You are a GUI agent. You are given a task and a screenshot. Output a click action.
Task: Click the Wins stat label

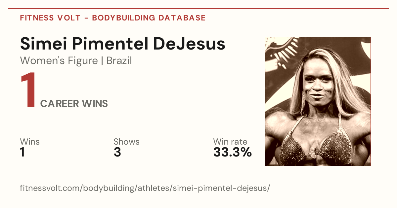coord(30,142)
